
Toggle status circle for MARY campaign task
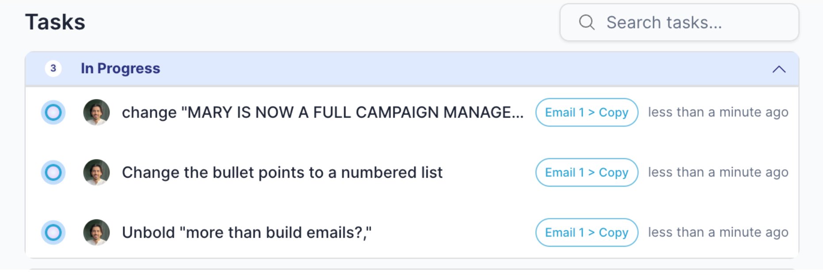pyautogui.click(x=53, y=112)
